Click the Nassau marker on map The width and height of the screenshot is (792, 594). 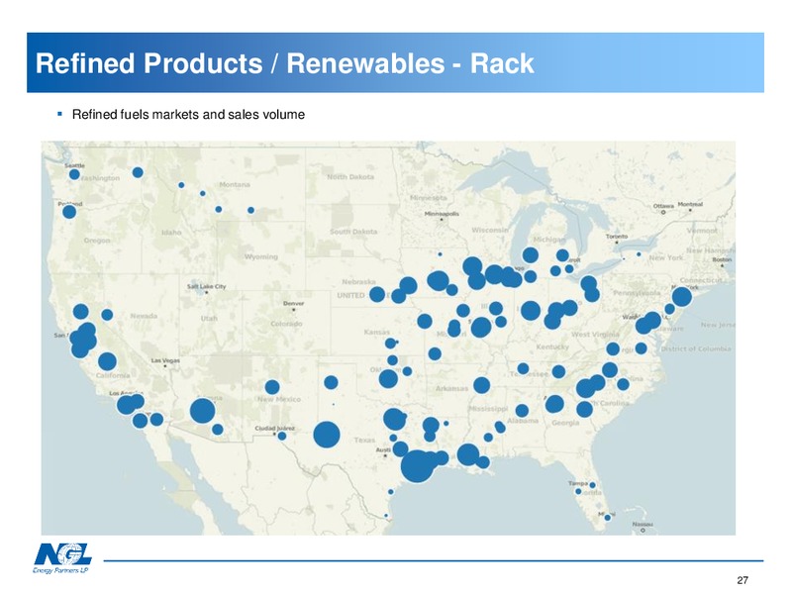(643, 531)
